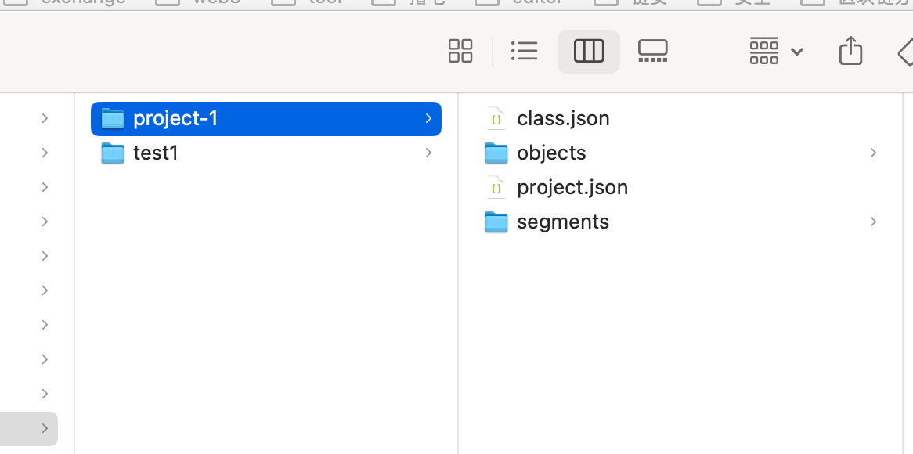
Task: Select the class.json file
Action: (x=563, y=118)
